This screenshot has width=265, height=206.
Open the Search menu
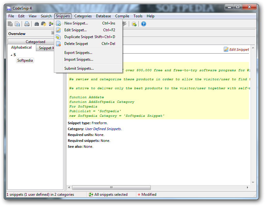tap(46, 16)
